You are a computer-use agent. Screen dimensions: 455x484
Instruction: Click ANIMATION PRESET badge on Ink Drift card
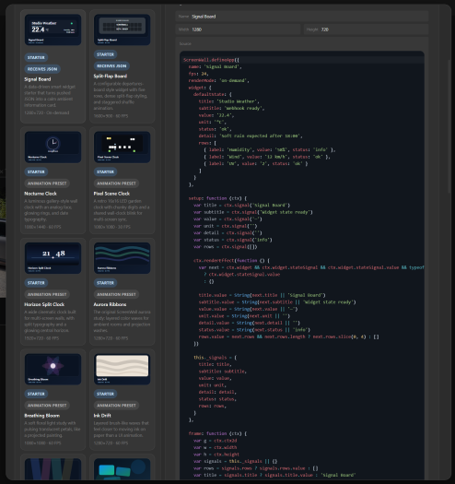tap(116, 406)
